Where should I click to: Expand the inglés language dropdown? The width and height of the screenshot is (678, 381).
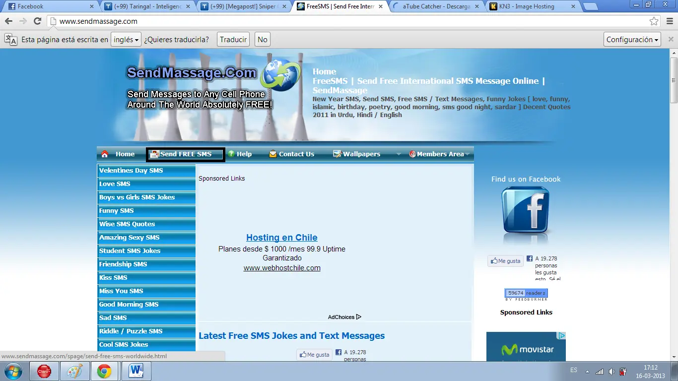[126, 40]
